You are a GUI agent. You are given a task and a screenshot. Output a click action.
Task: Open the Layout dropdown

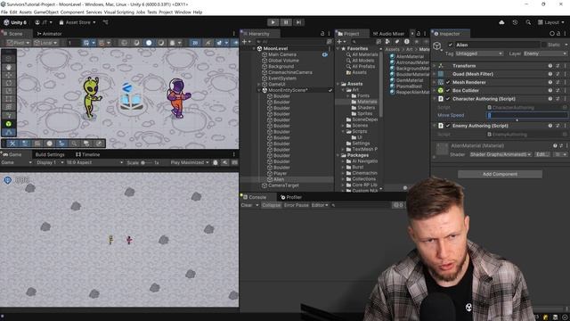(551, 22)
